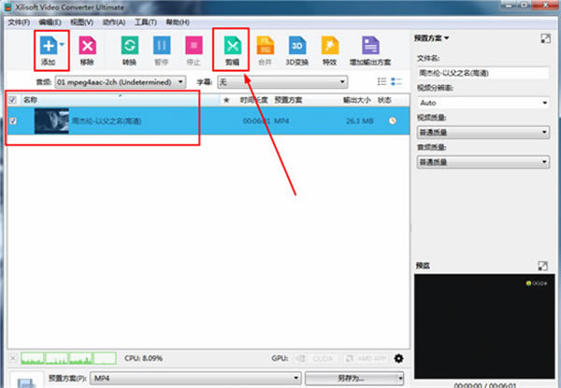Open the View (视图) menu
The image size is (561, 388).
pos(81,22)
